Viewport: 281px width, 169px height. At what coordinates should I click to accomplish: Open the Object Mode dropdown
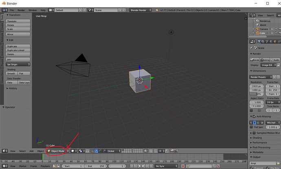(58, 151)
